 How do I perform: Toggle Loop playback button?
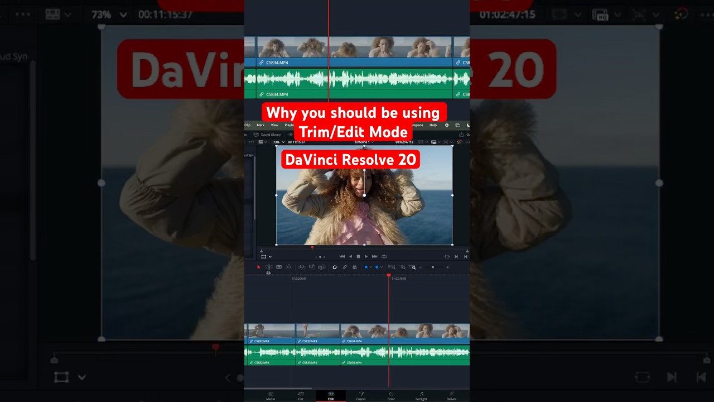pos(384,256)
